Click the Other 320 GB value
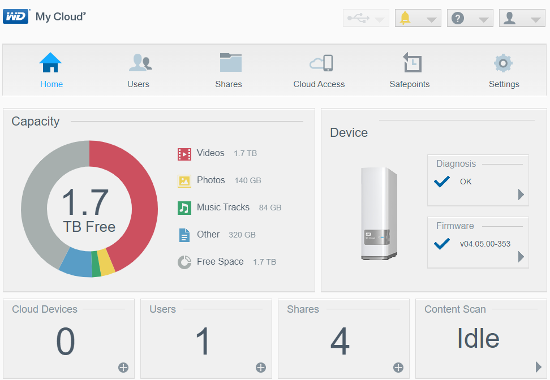 [x=242, y=235]
